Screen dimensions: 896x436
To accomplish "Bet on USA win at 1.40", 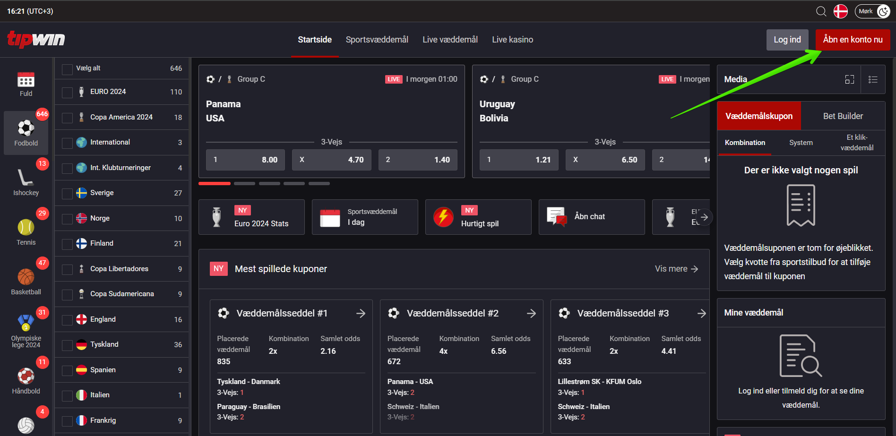I will point(418,160).
